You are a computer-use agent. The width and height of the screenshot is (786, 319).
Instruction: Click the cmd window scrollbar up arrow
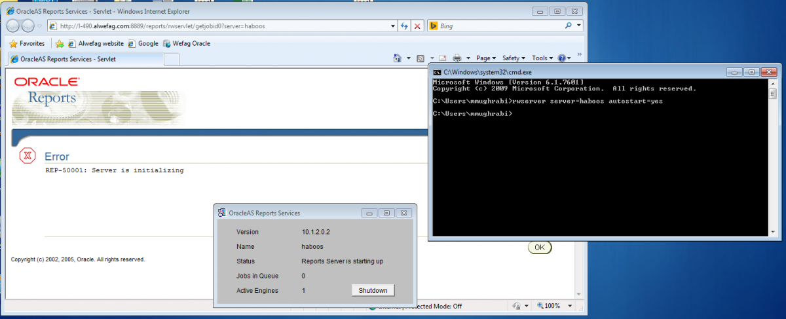pos(773,84)
